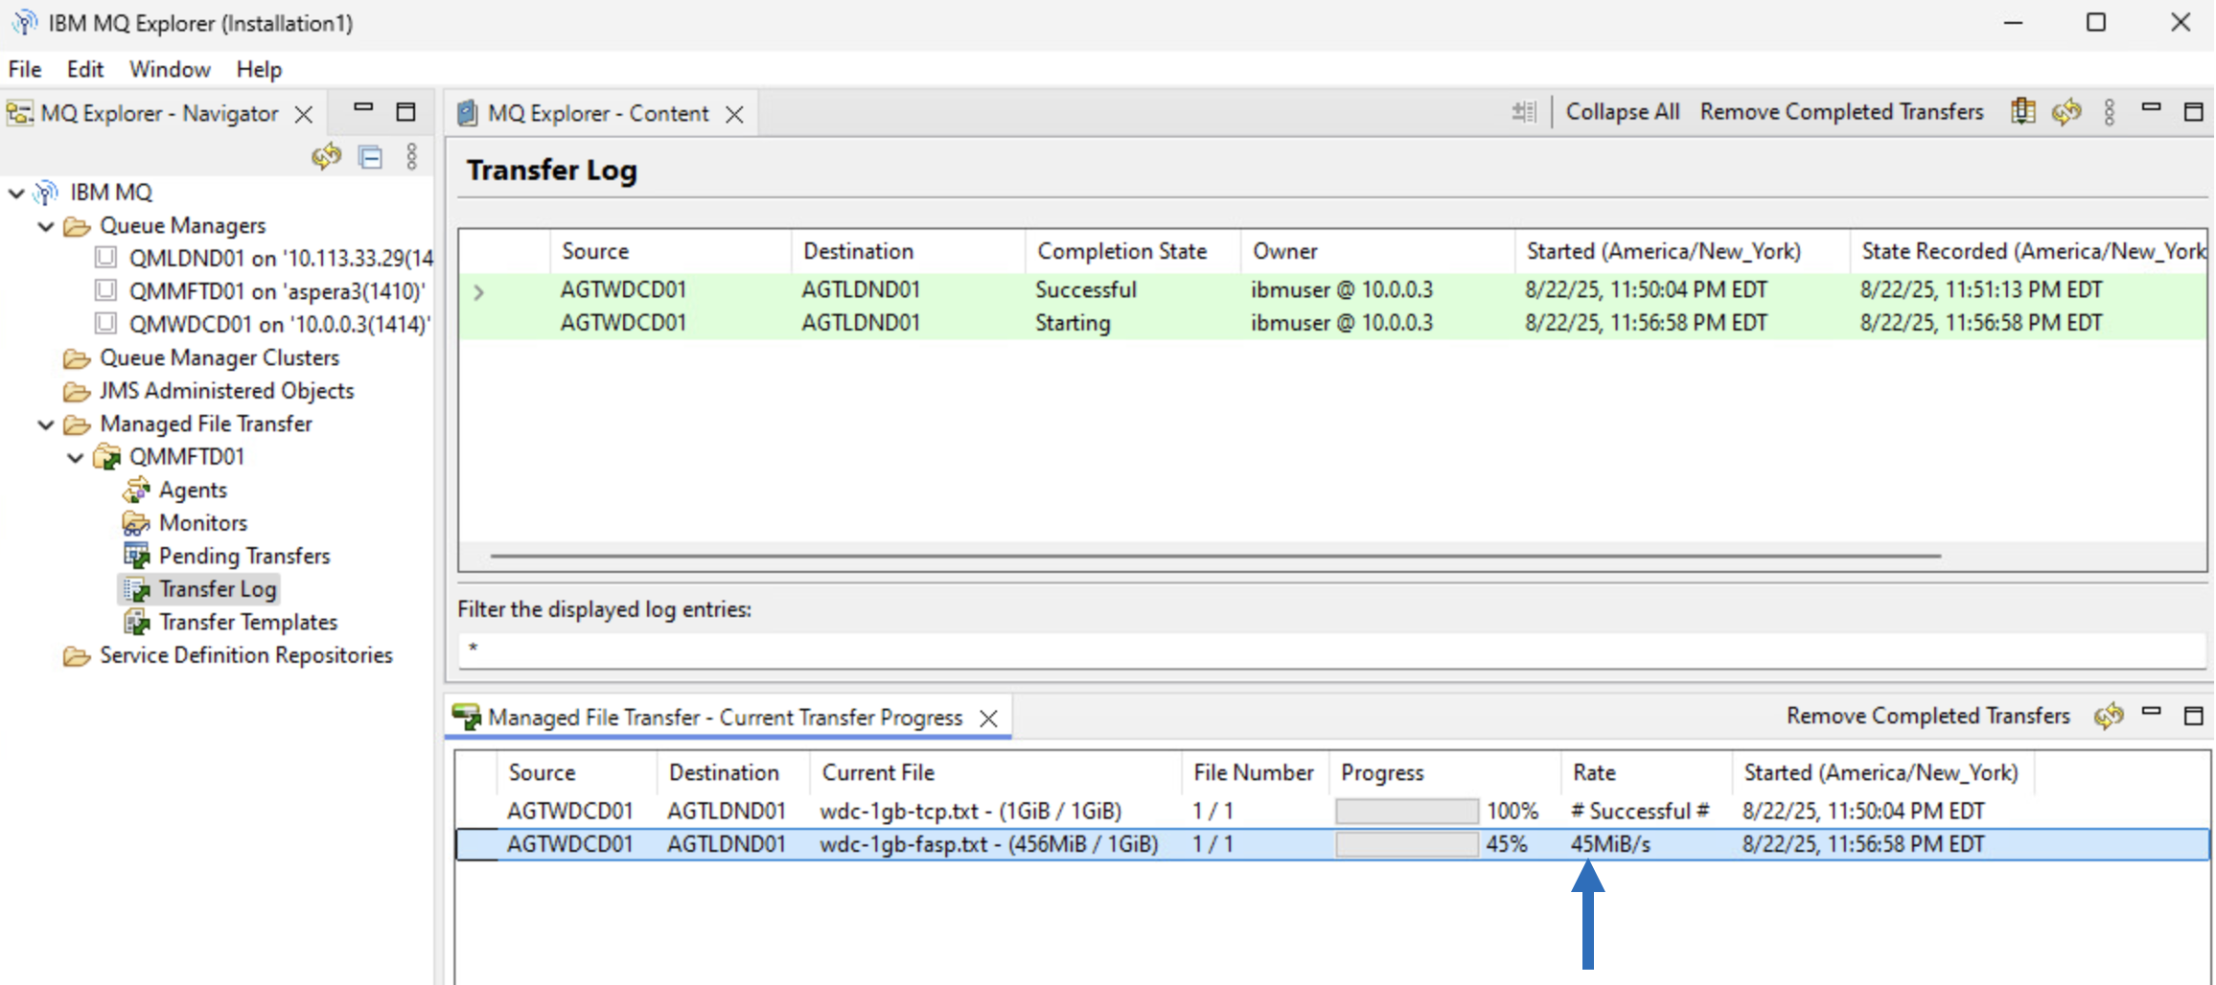Maximize the Current Transfer Progress panel
Image resolution: width=2216 pixels, height=985 pixels.
[2194, 716]
